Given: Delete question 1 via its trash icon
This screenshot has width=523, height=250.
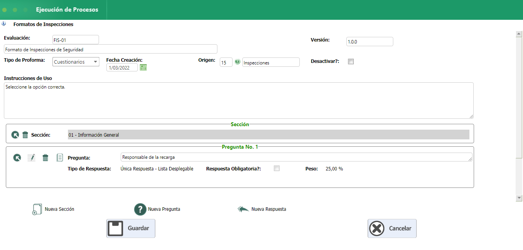Looking at the screenshot, I should coord(45,158).
